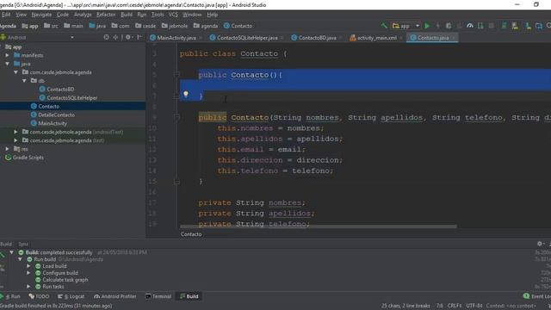Collapse the com.cesde.jebmole.agenda package arrow
Image resolution: width=551 pixels, height=310 pixels.
coord(15,72)
